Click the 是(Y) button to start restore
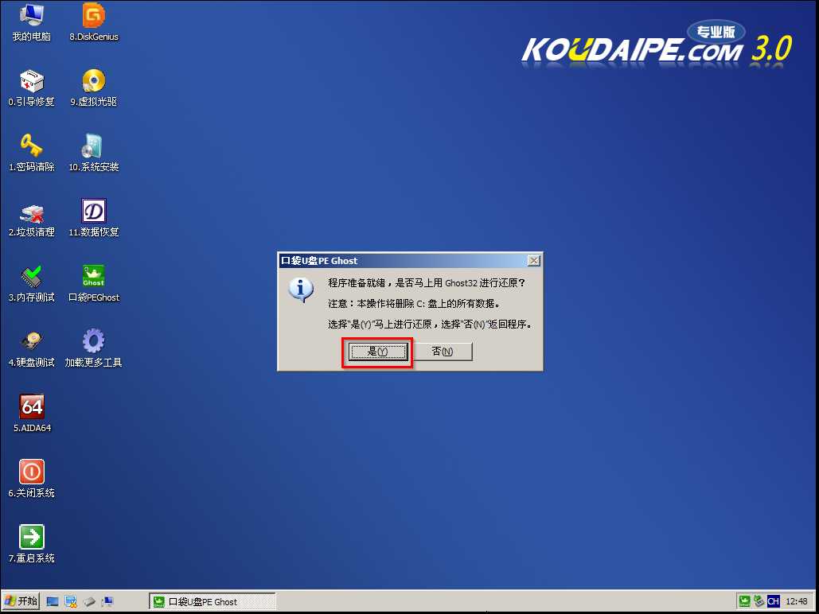This screenshot has height=614, width=819. tap(377, 352)
